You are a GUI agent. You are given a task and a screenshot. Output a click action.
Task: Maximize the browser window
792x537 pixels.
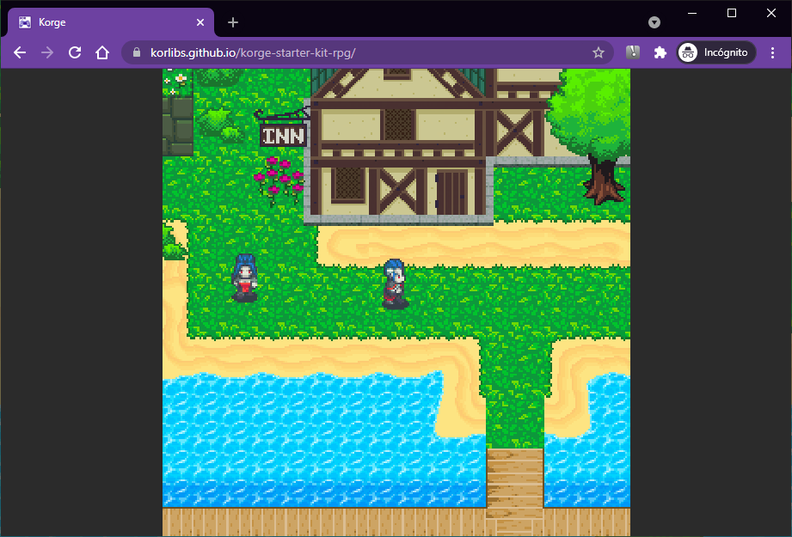tap(732, 13)
